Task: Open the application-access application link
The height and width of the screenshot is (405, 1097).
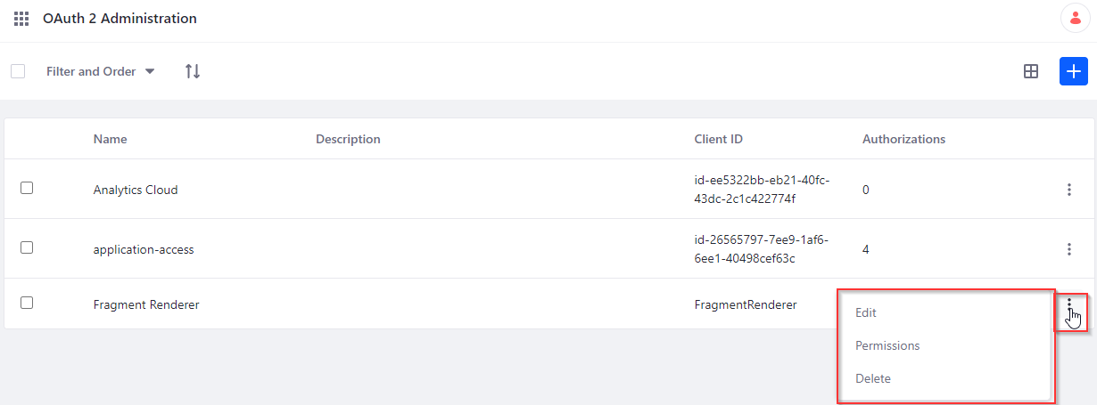Action: tap(144, 249)
